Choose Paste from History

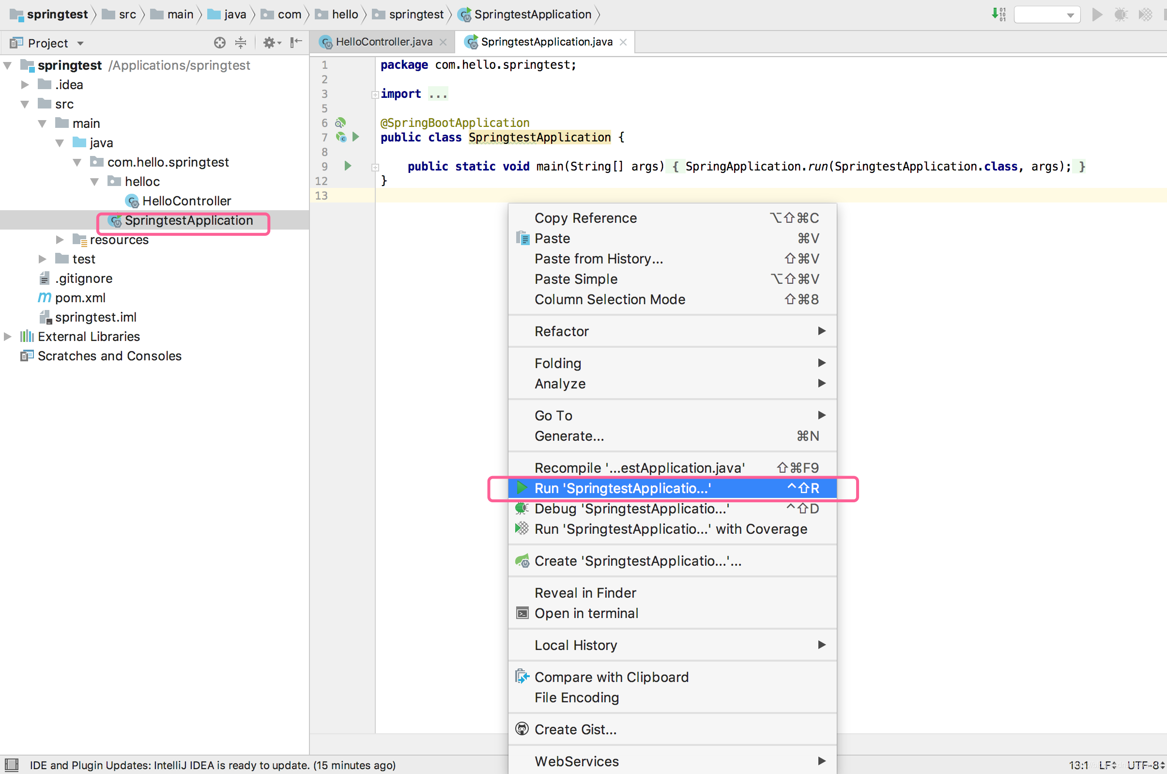pos(673,259)
